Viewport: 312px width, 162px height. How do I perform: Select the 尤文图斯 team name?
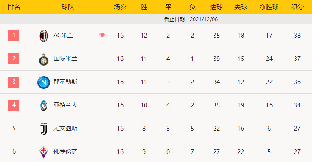(x=65, y=128)
